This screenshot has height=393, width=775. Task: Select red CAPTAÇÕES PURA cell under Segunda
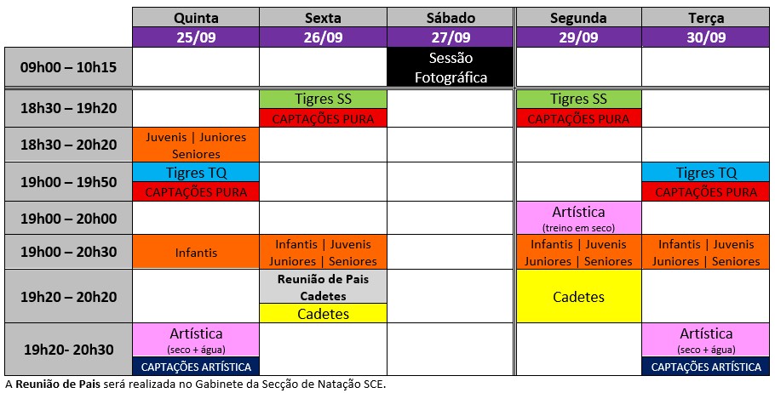click(x=578, y=118)
